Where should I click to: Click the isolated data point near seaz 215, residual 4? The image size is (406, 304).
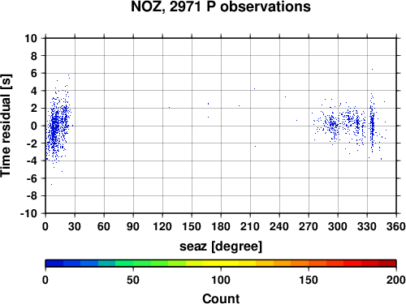click(x=254, y=89)
